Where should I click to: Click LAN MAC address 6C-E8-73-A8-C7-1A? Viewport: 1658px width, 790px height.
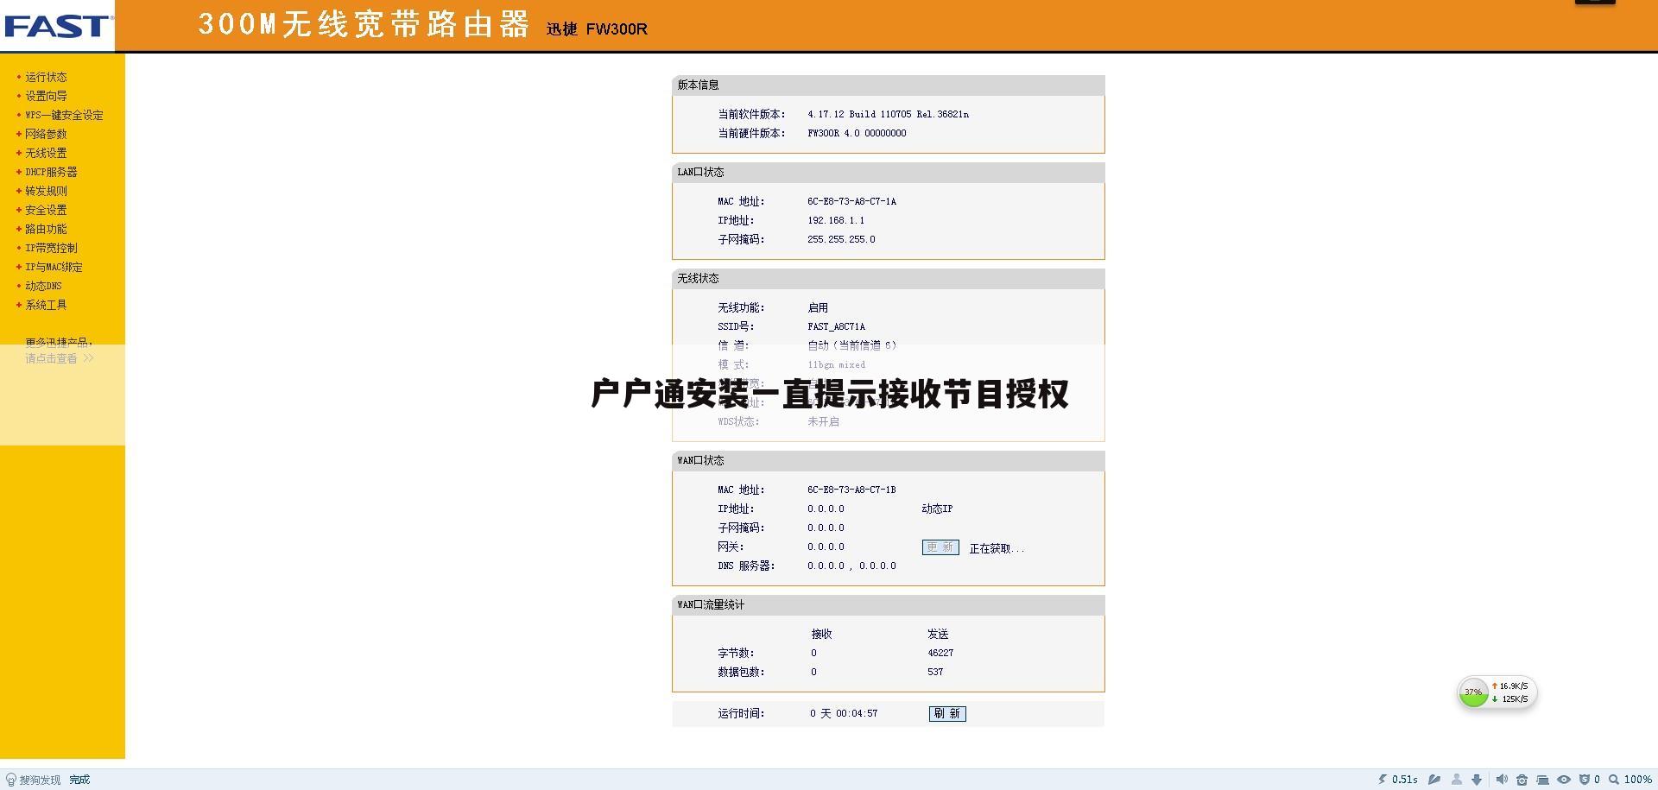[851, 201]
